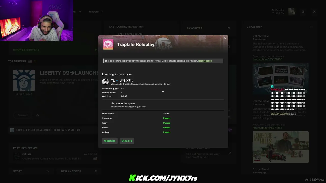326x183 pixels.
Task: Open the holiday Community Spotlight image
Action: (x=281, y=79)
